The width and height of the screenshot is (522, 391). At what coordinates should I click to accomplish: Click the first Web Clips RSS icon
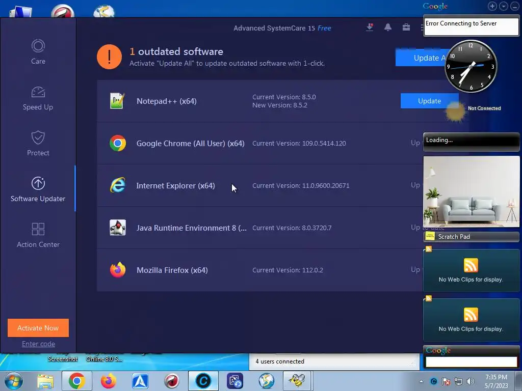(x=471, y=265)
